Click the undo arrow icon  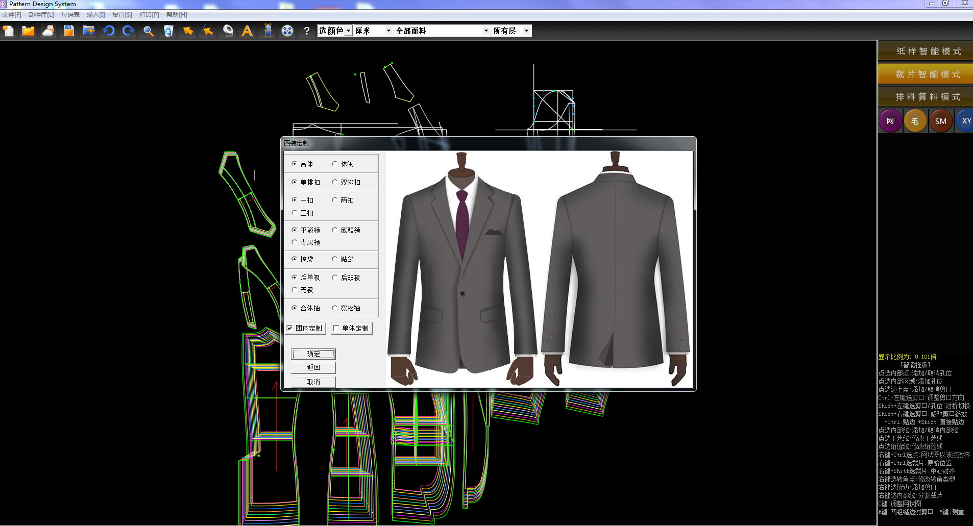pos(108,31)
